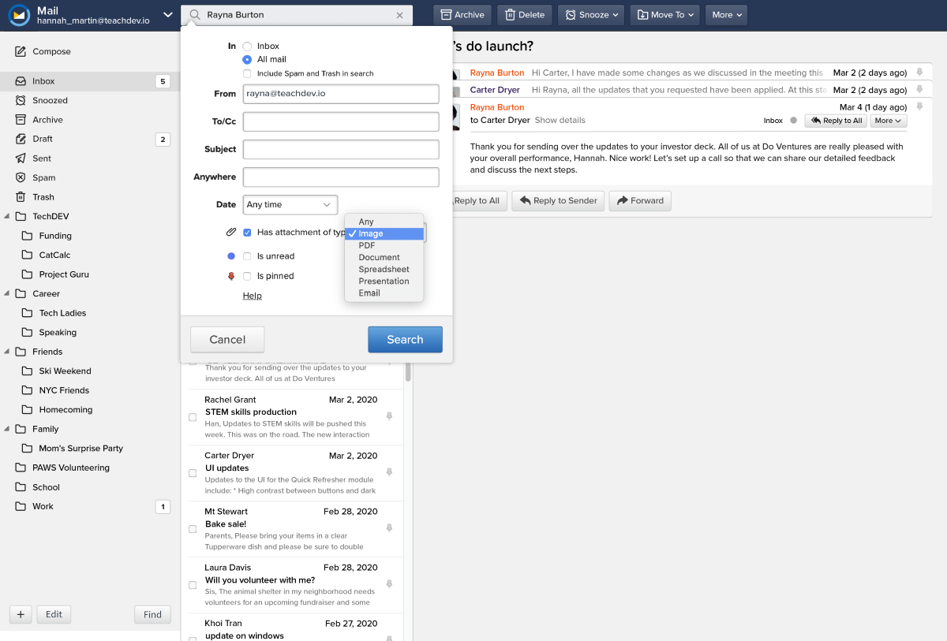947x641 pixels.
Task: Open the Spam folder icon
Action: 21,178
